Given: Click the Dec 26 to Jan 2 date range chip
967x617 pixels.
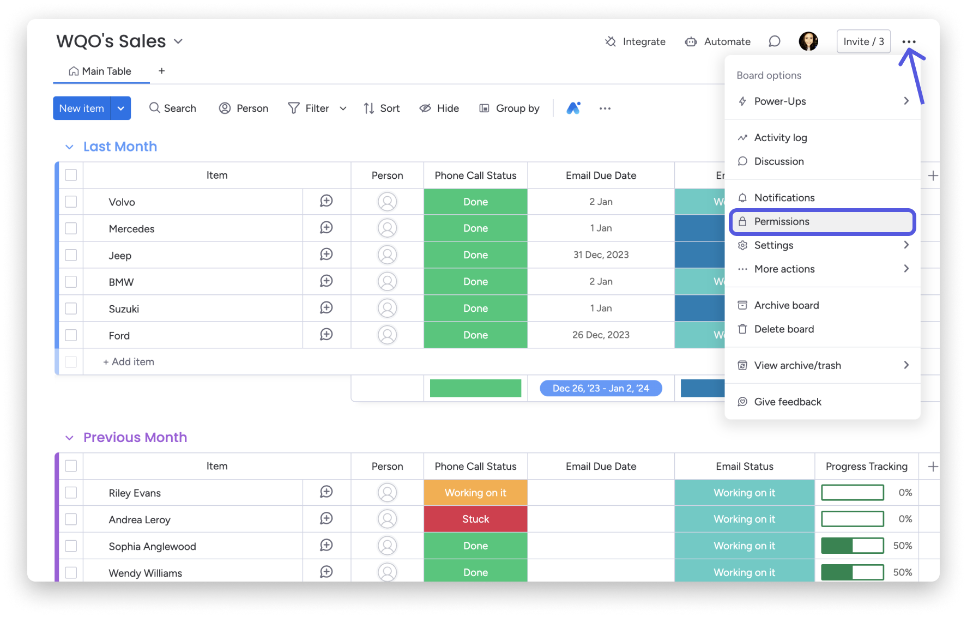Looking at the screenshot, I should point(600,388).
